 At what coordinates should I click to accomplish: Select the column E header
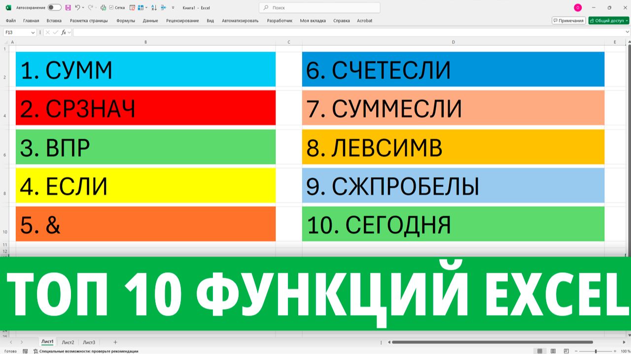(615, 42)
